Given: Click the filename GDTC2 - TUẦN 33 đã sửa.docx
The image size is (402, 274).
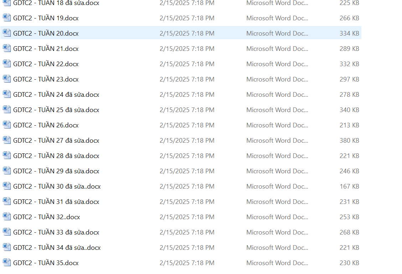Looking at the screenshot, I should [56, 232].
